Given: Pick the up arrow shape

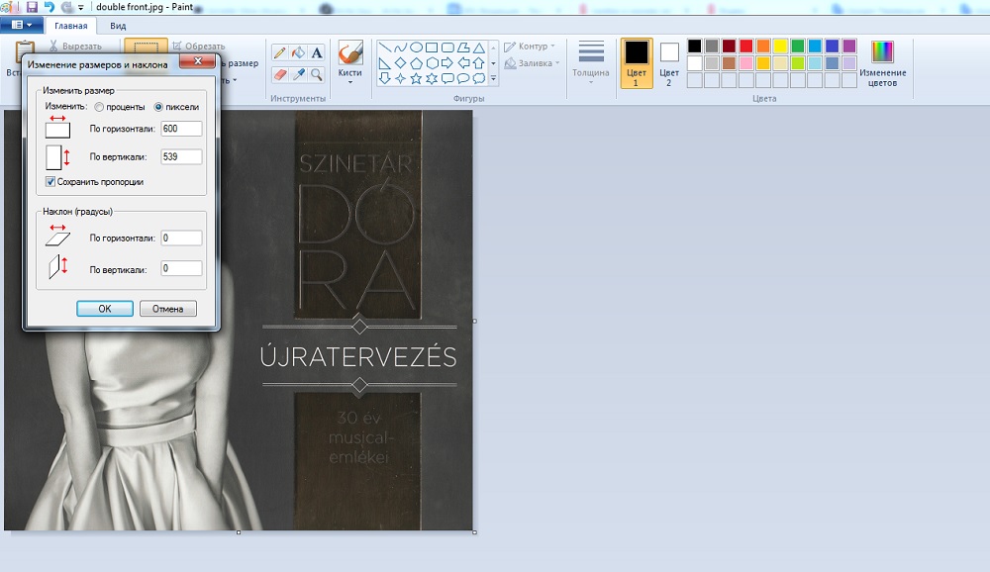Looking at the screenshot, I should click(x=478, y=63).
